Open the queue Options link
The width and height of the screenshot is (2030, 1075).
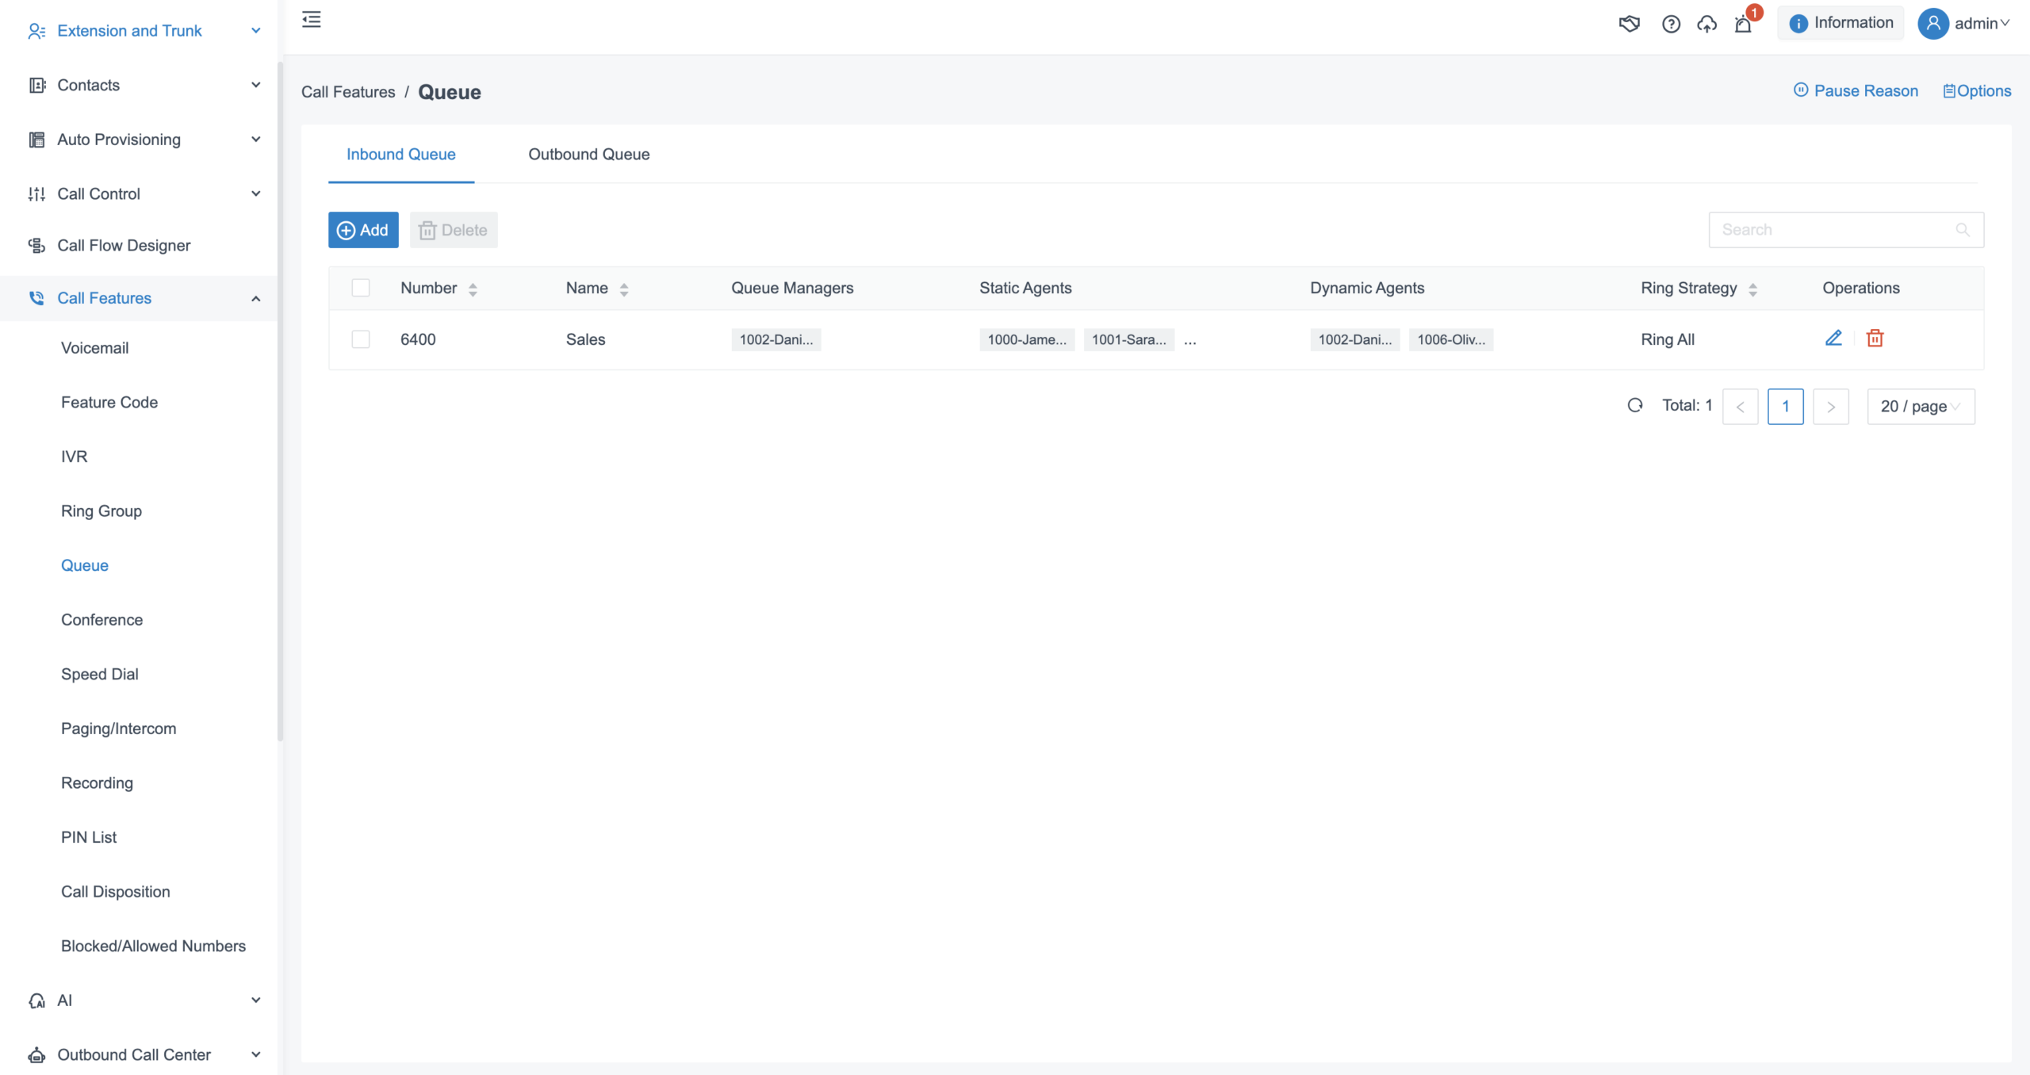1976,91
